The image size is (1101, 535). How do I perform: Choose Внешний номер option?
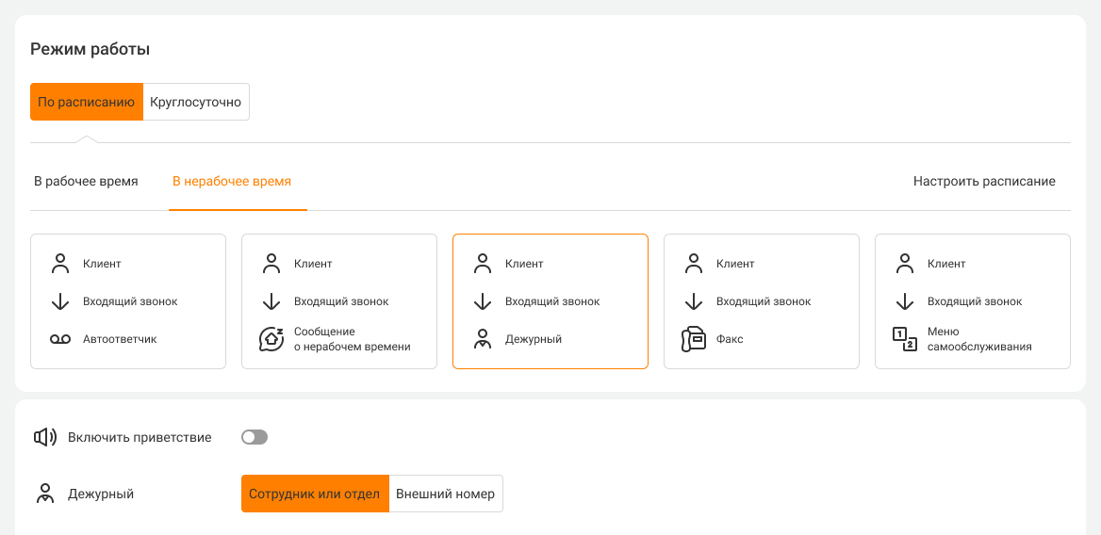[445, 494]
